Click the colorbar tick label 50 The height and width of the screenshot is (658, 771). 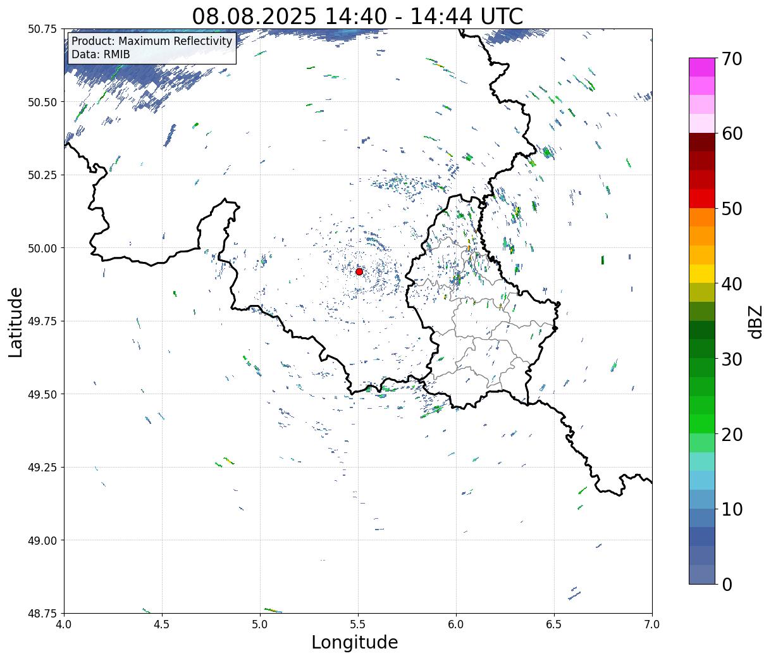pyautogui.click(x=731, y=209)
